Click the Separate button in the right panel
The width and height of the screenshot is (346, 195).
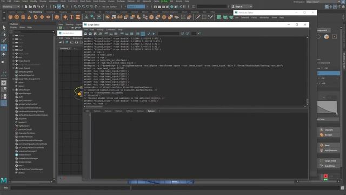[329, 130]
